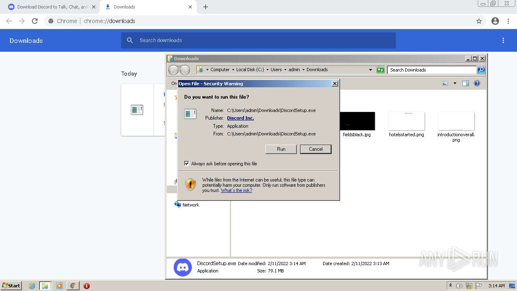
Task: Click the Windows Explorer taskbar icon
Action: tap(45, 286)
